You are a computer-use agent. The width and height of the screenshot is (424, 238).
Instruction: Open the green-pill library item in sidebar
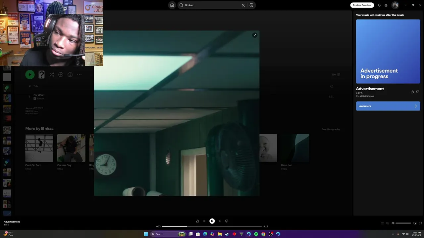(x=7, y=88)
